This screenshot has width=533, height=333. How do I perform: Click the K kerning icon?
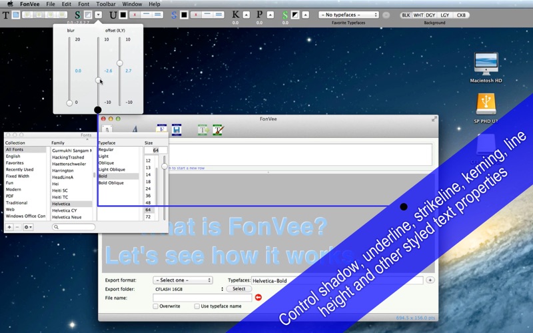pyautogui.click(x=236, y=15)
